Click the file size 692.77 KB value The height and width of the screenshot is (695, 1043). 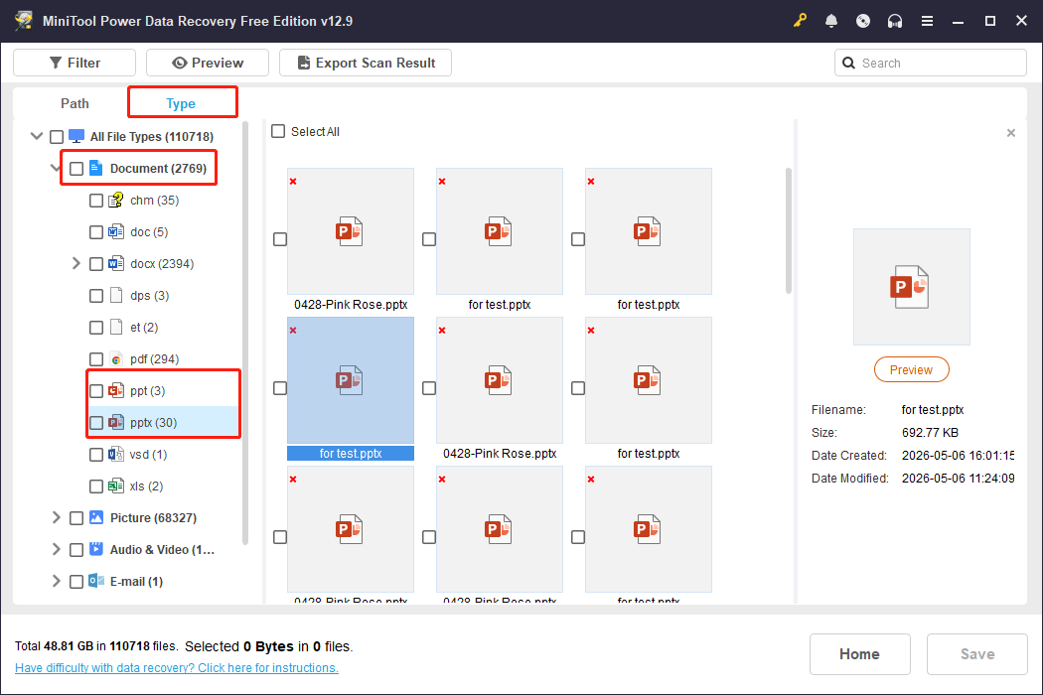[x=930, y=432]
